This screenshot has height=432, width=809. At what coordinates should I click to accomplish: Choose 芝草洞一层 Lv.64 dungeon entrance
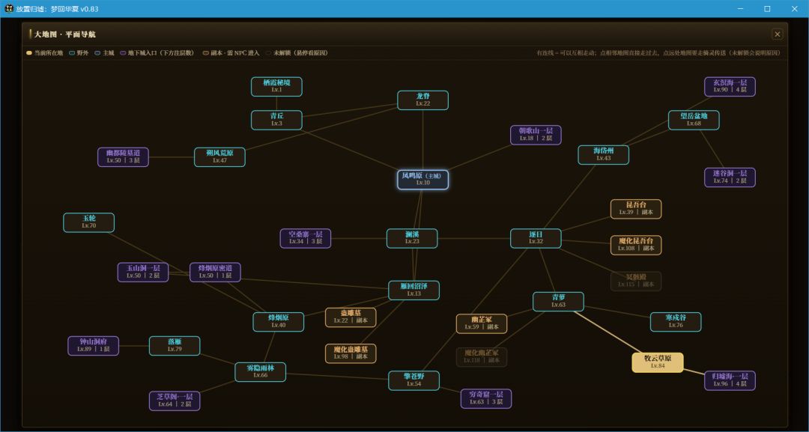[175, 401]
